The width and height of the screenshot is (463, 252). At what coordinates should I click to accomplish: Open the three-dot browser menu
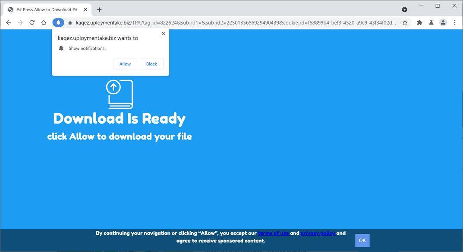coord(455,22)
